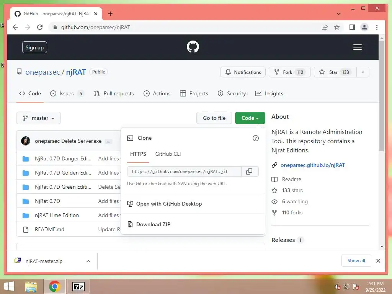Toggle the green Code dropdown button
The width and height of the screenshot is (392, 294).
pos(250,118)
